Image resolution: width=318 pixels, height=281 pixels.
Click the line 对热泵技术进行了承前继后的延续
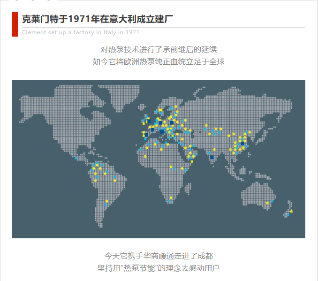click(x=159, y=50)
